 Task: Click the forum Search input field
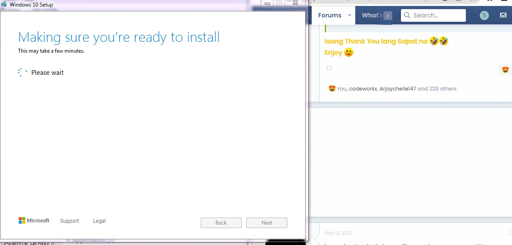tap(433, 15)
